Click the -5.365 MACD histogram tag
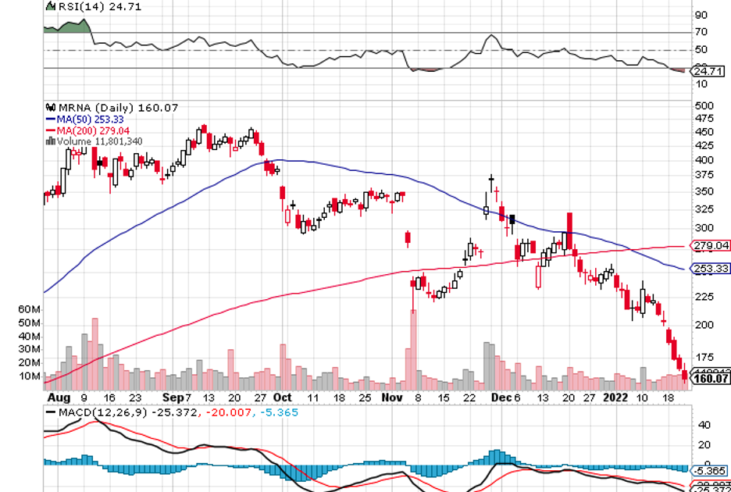Viewport: 731px width, 492px height. (x=711, y=471)
